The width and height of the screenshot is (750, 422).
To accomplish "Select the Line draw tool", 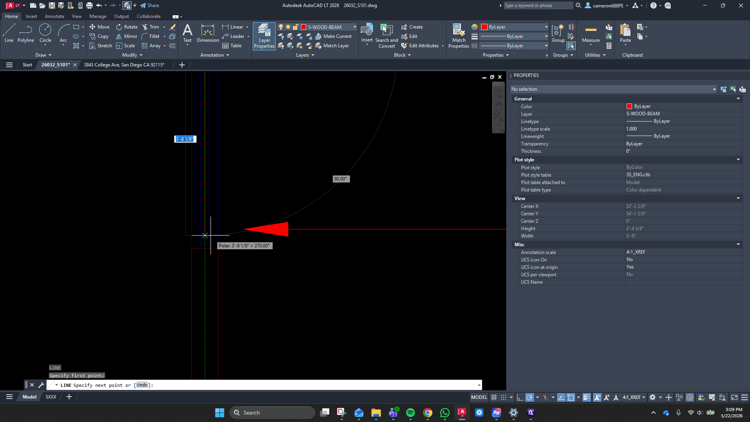I will tap(9, 33).
